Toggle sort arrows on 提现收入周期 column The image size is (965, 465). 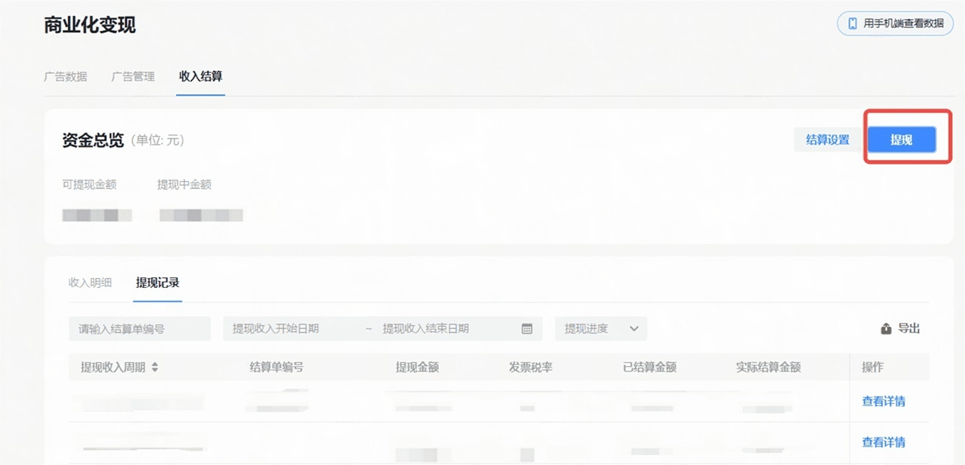pyautogui.click(x=155, y=367)
